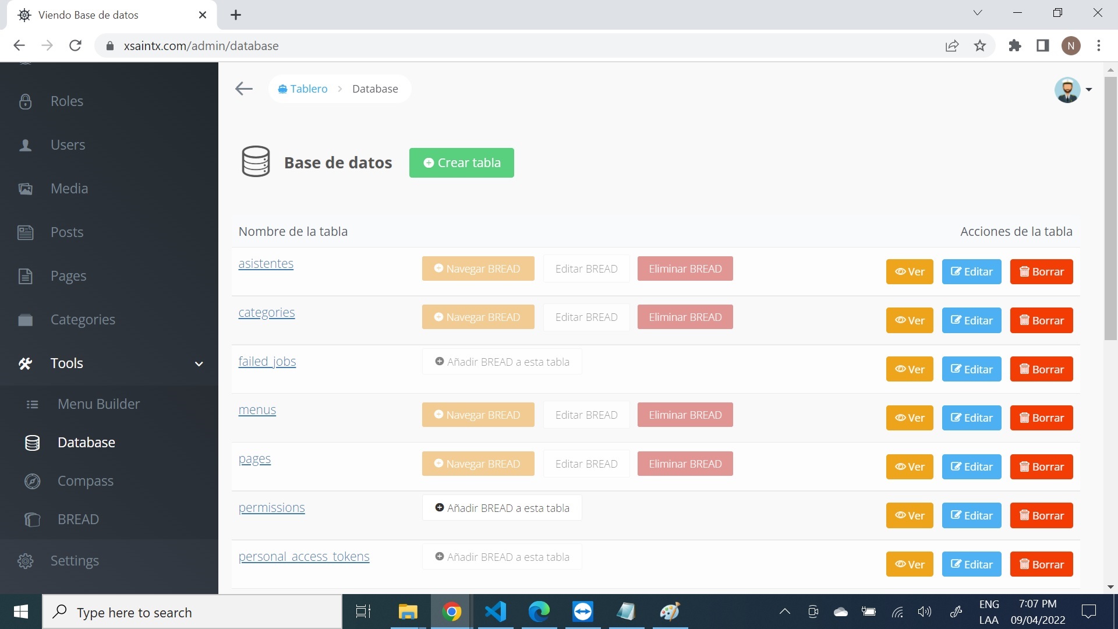The height and width of the screenshot is (629, 1118).
Task: Click the Compass icon in Tools submenu
Action: [33, 481]
